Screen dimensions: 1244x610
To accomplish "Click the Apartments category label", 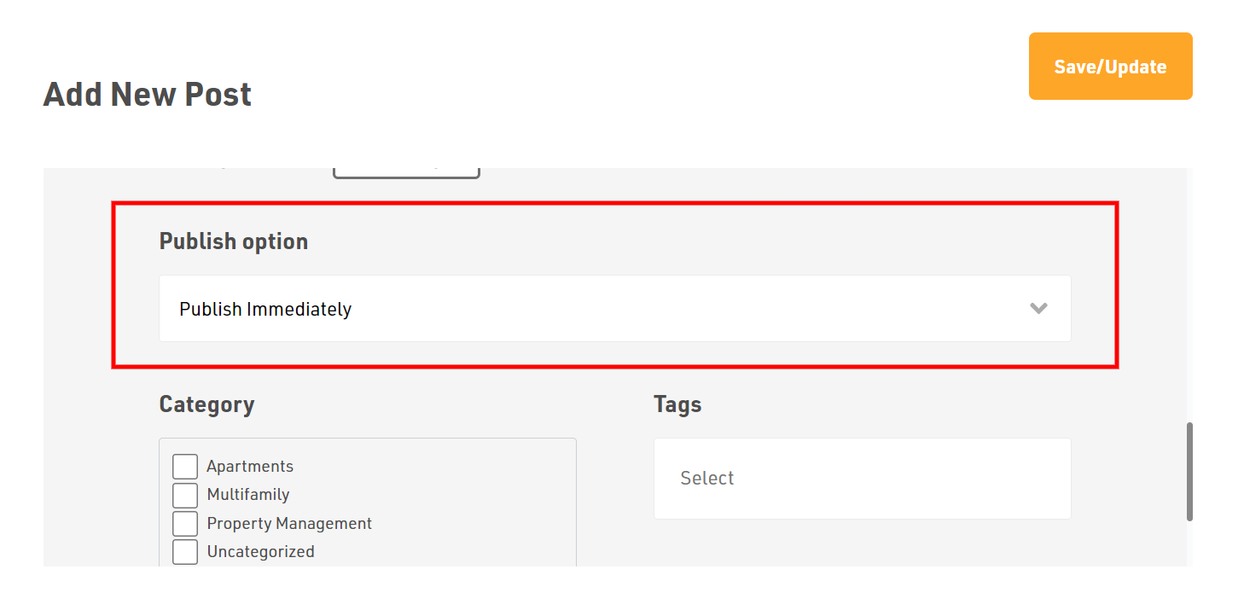I will pos(250,467).
